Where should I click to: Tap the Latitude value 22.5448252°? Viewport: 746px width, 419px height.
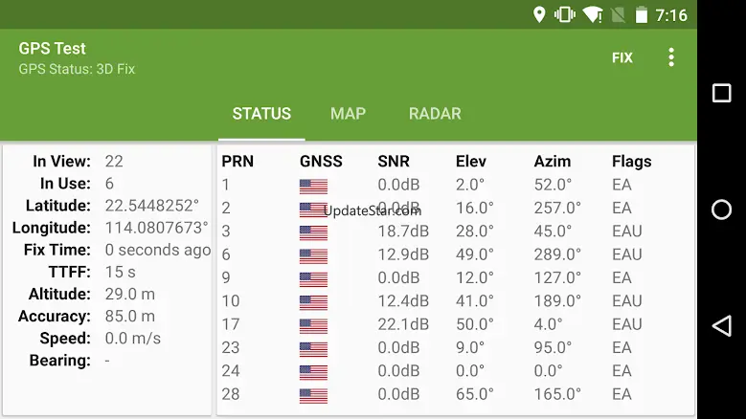[x=151, y=206]
